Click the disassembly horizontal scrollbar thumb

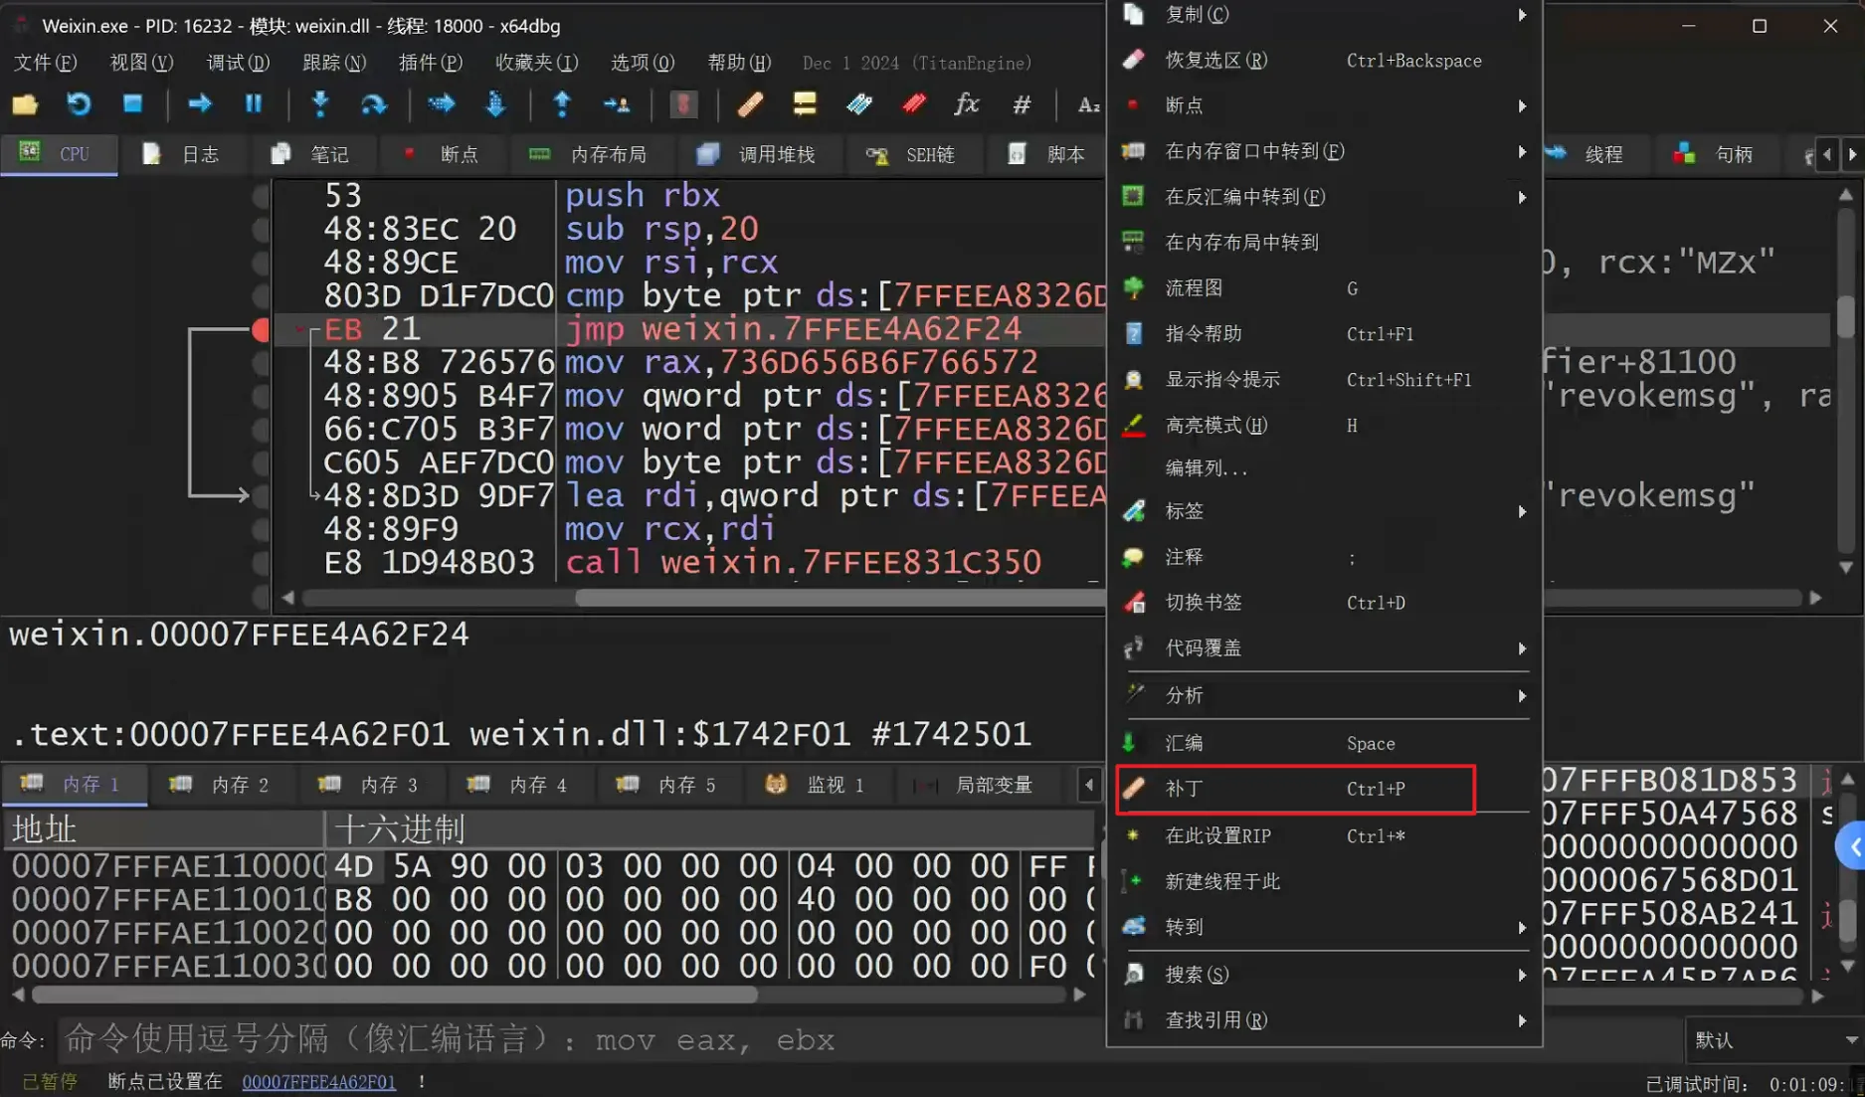(839, 598)
